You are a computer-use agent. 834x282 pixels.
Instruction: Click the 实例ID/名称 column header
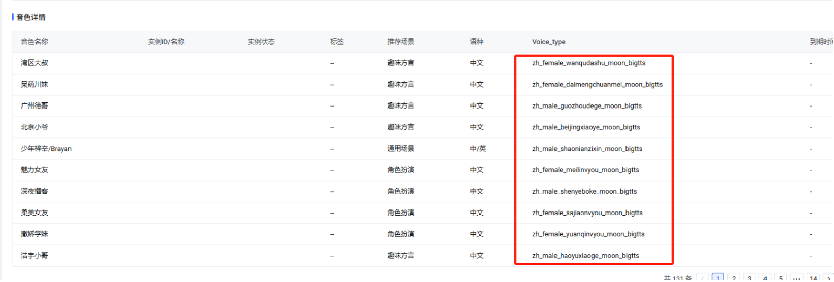[166, 42]
